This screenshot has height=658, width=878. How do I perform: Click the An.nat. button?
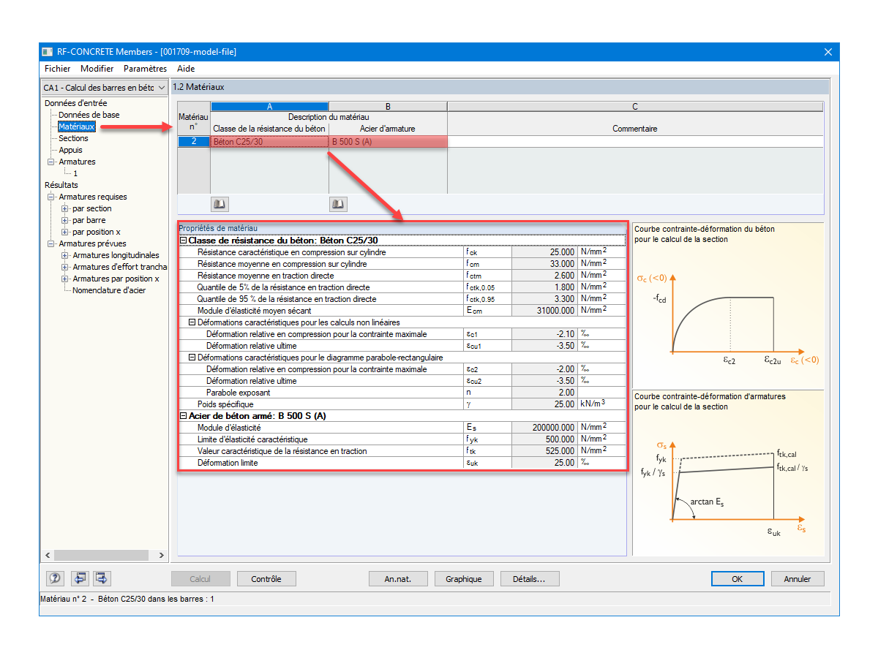pyautogui.click(x=398, y=578)
